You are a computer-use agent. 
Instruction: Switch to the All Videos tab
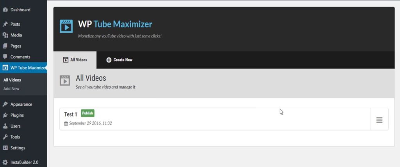[x=75, y=60]
